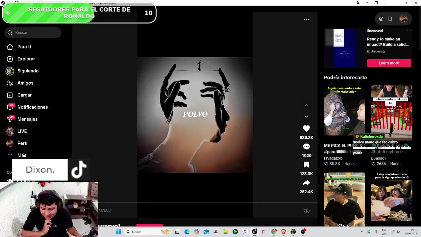Viewport: 421px width, 237px height.
Task: Share the video using the arrow icon
Action: point(306,183)
